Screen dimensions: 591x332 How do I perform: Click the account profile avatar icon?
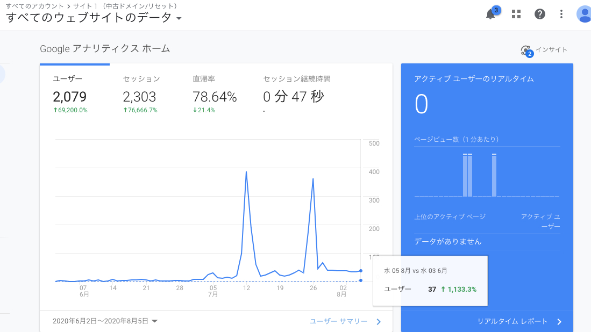tap(584, 14)
